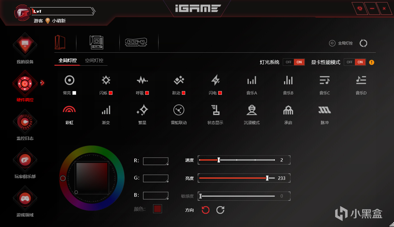Click the red swatch next to 闪电

[220, 93]
